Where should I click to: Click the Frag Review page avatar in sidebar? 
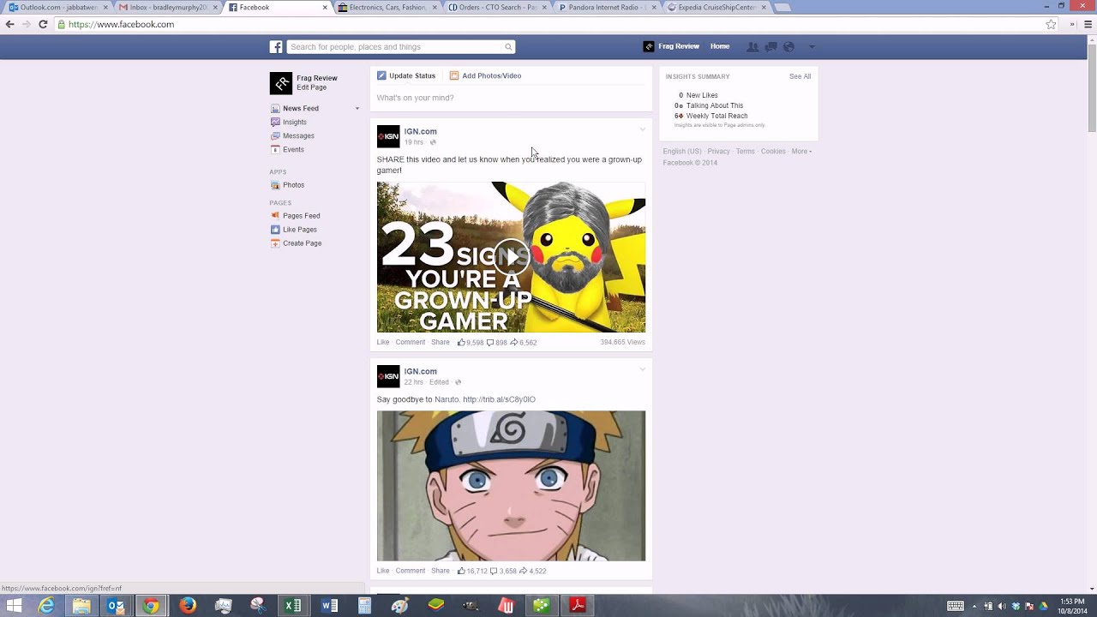coord(281,83)
